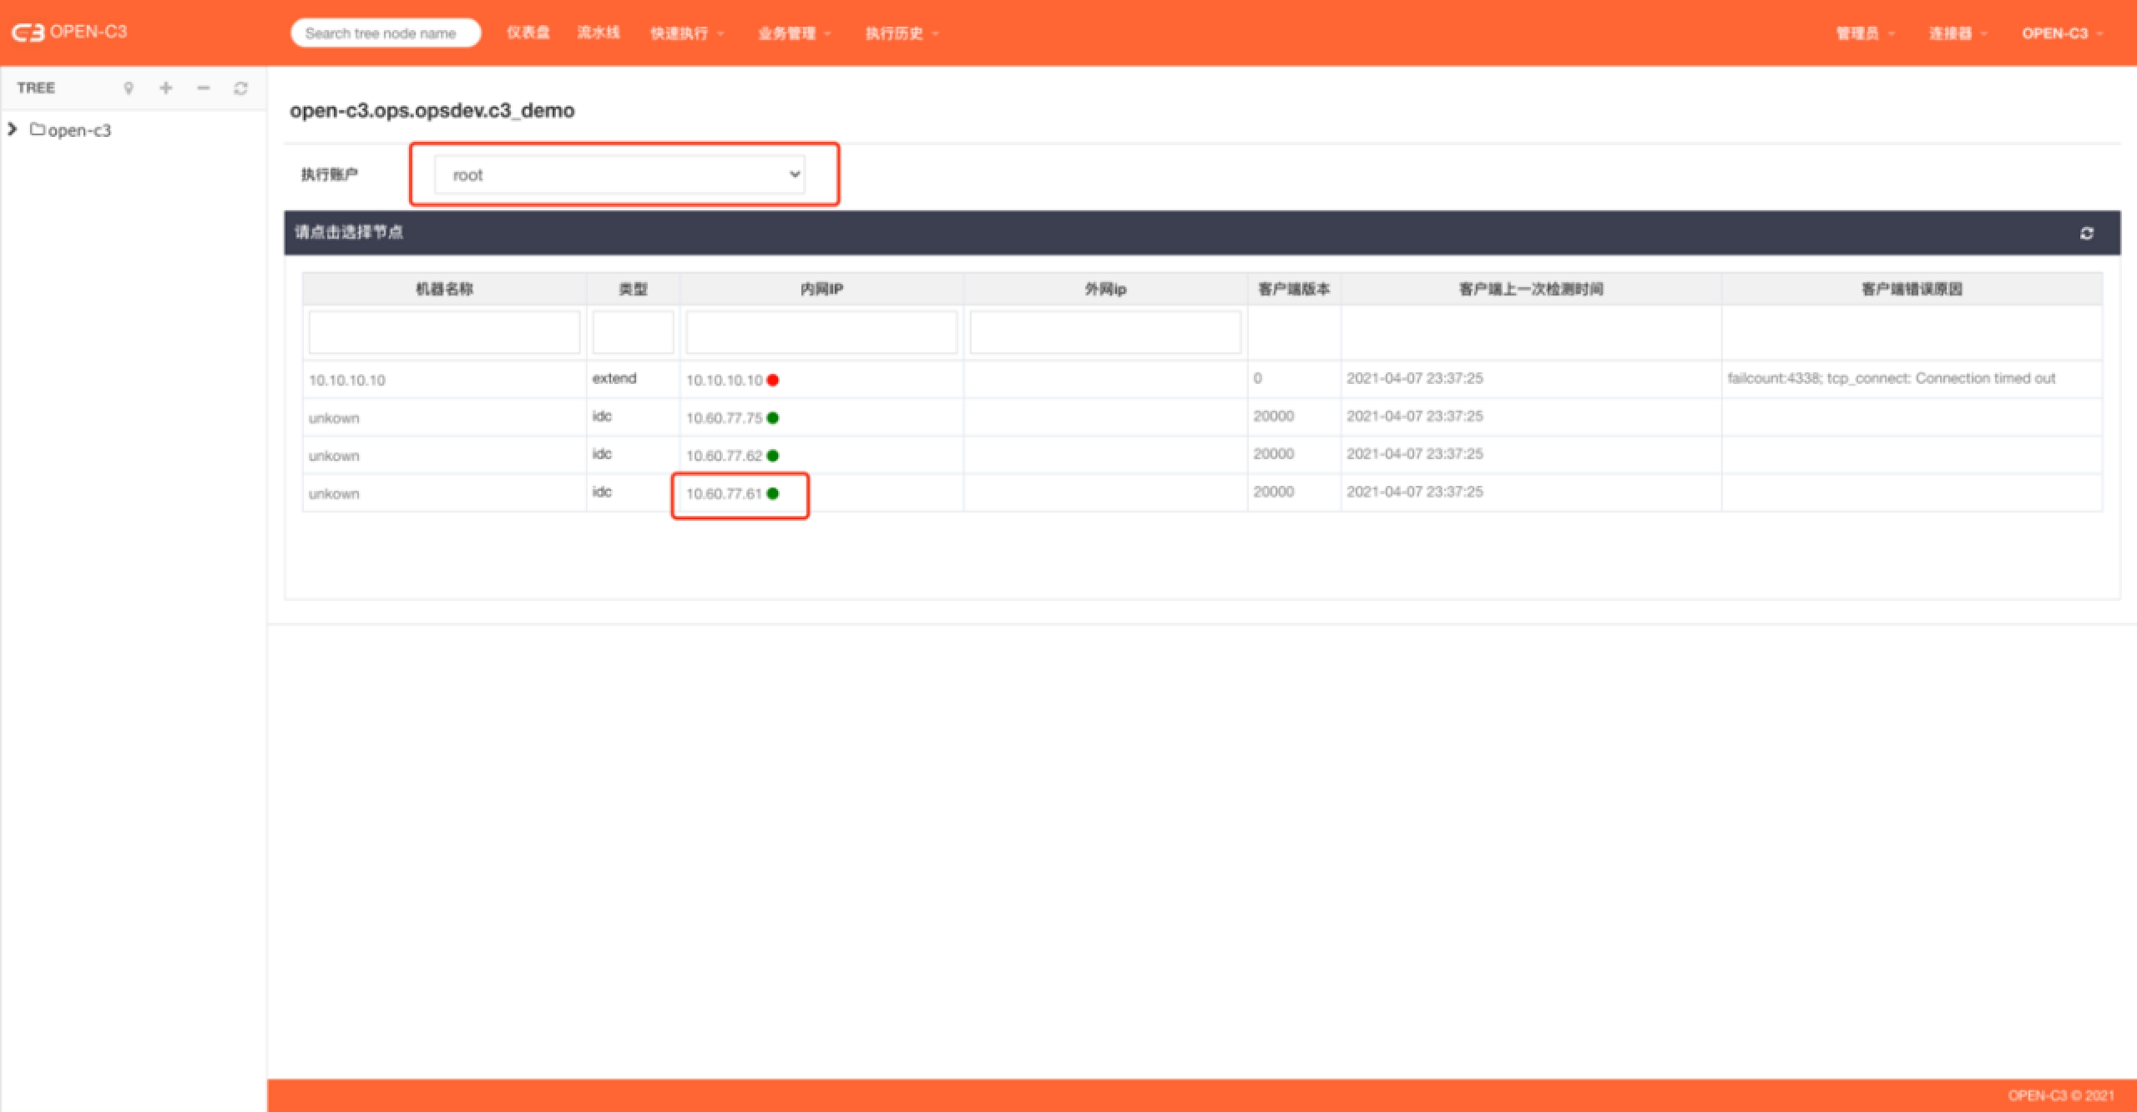Image resolution: width=2137 pixels, height=1112 pixels.
Task: Select node 10.60.77.75
Action: pyautogui.click(x=724, y=418)
